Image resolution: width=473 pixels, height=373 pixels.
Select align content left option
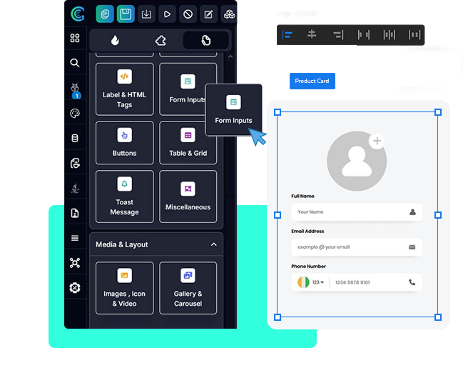288,34
